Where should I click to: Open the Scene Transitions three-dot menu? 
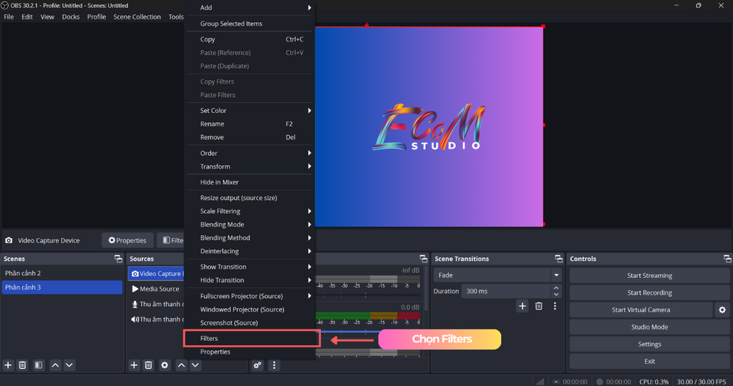(555, 306)
